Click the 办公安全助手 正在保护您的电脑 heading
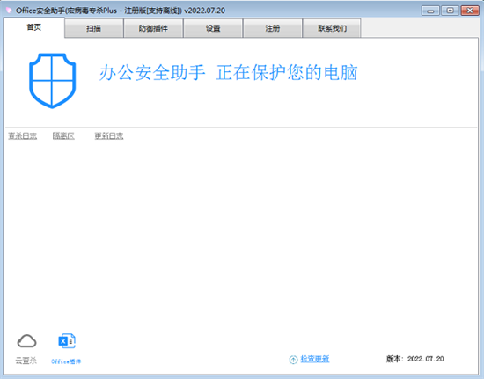Image resolution: width=484 pixels, height=379 pixels. tap(229, 73)
